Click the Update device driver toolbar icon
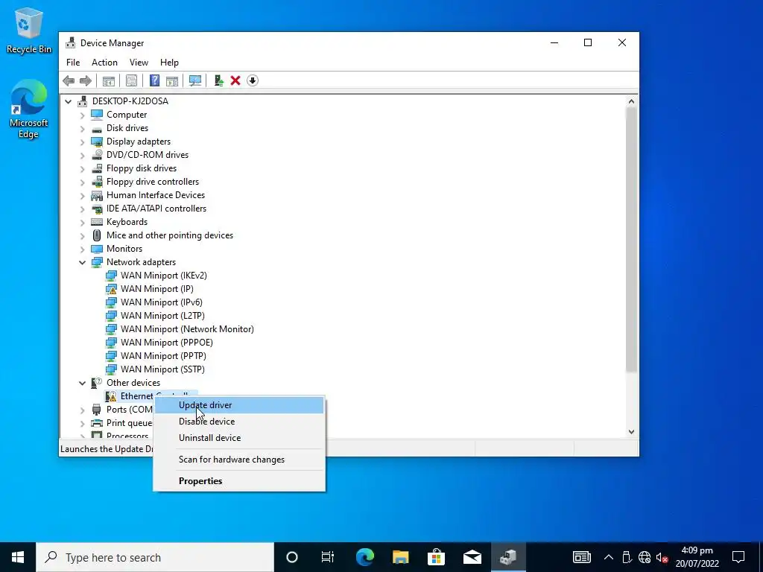The height and width of the screenshot is (572, 763). (218, 80)
